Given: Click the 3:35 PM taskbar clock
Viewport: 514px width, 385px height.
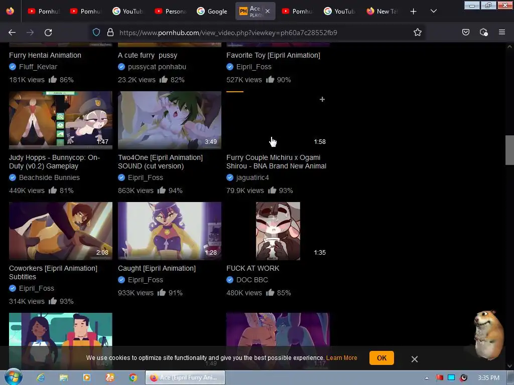Looking at the screenshot, I should [x=488, y=378].
